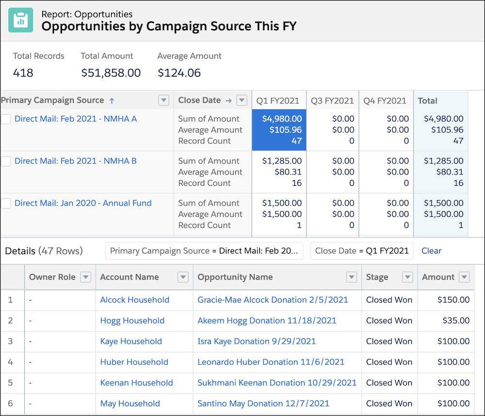Click the Primary Campaign Source filter pill
This screenshot has width=485, height=416.
[204, 251]
